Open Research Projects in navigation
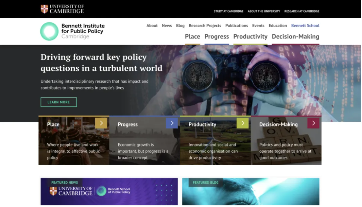The width and height of the screenshot is (362, 207). point(205,26)
